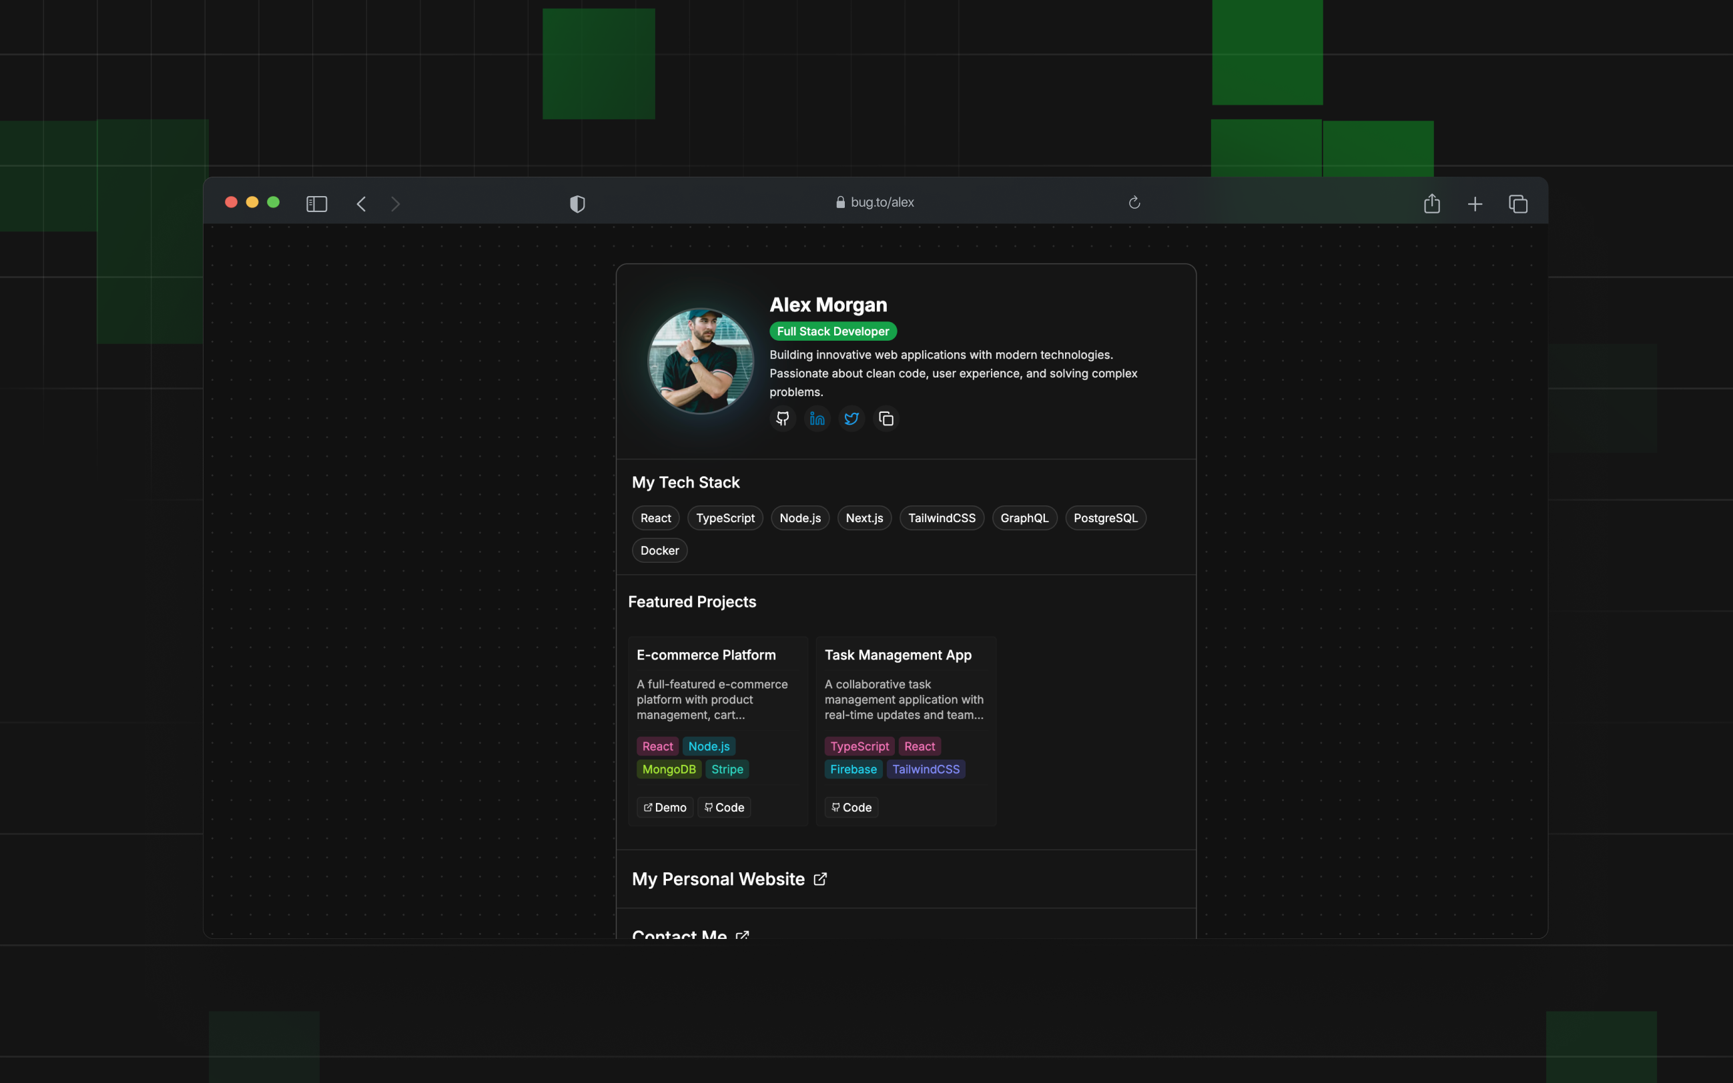The image size is (1733, 1083).
Task: Click the lock icon beside bug.to/alex
Action: [840, 203]
